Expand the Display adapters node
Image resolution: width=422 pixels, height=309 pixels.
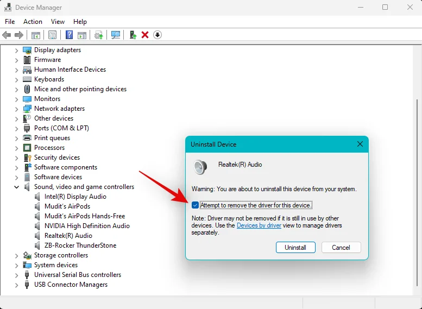click(x=16, y=51)
